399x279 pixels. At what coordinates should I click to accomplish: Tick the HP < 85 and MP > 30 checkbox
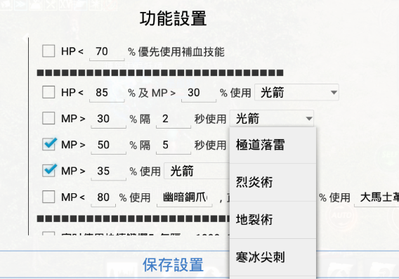click(x=48, y=92)
